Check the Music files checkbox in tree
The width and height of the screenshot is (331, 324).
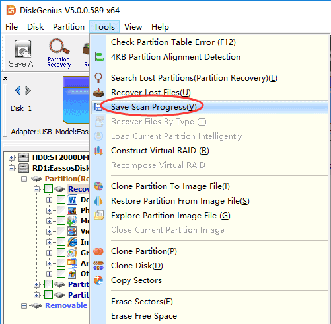click(61, 221)
